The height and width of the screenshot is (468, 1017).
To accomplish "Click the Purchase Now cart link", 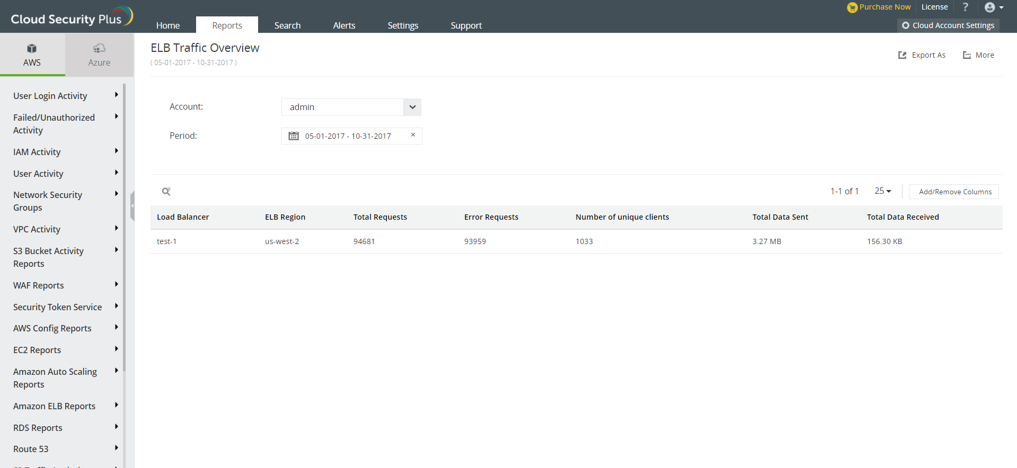I will [879, 7].
